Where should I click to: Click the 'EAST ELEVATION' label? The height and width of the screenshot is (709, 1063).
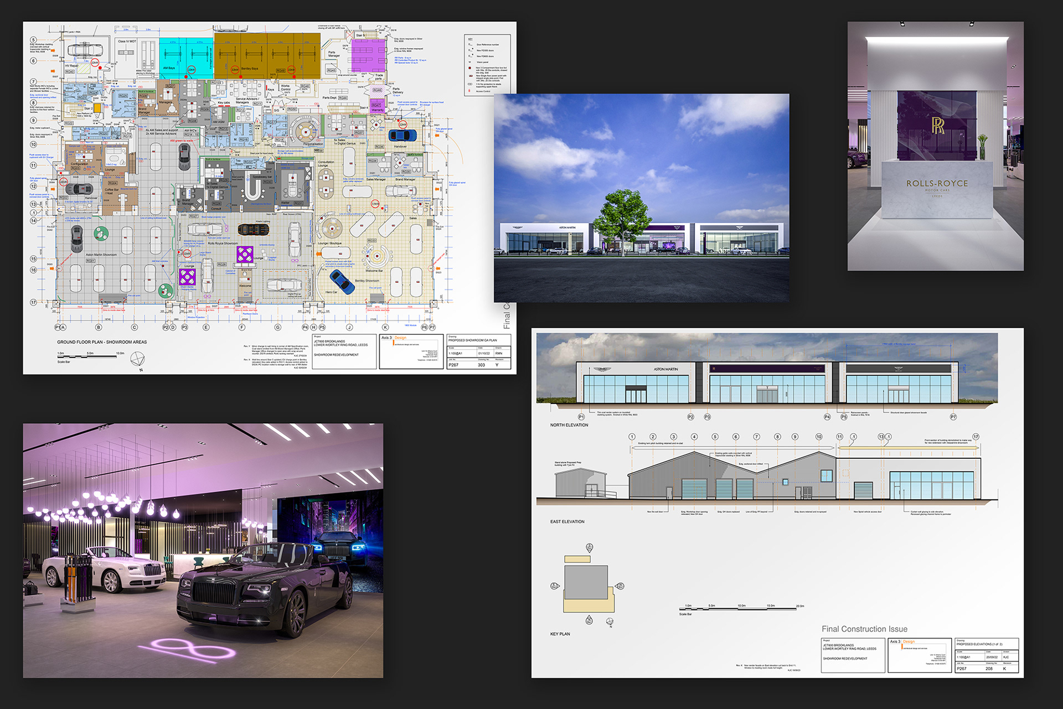point(567,521)
